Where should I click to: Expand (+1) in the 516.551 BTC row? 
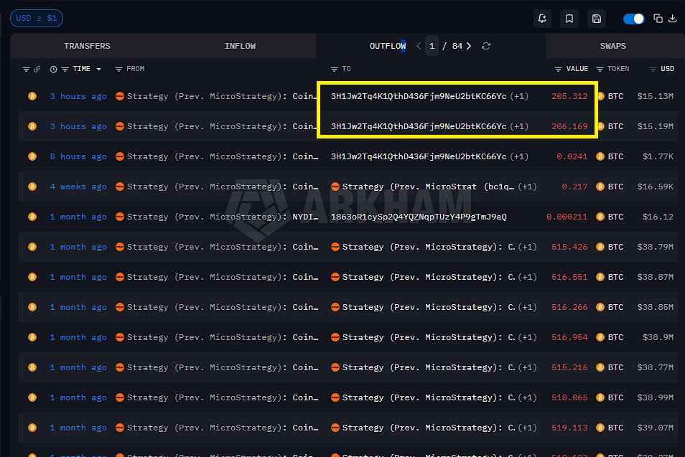(527, 277)
